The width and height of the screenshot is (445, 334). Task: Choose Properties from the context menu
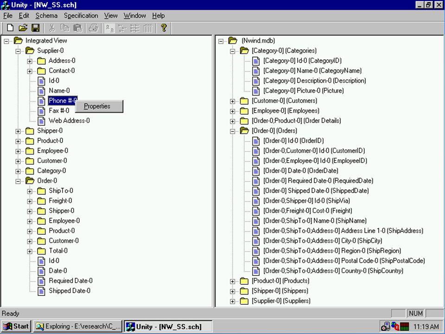click(99, 106)
